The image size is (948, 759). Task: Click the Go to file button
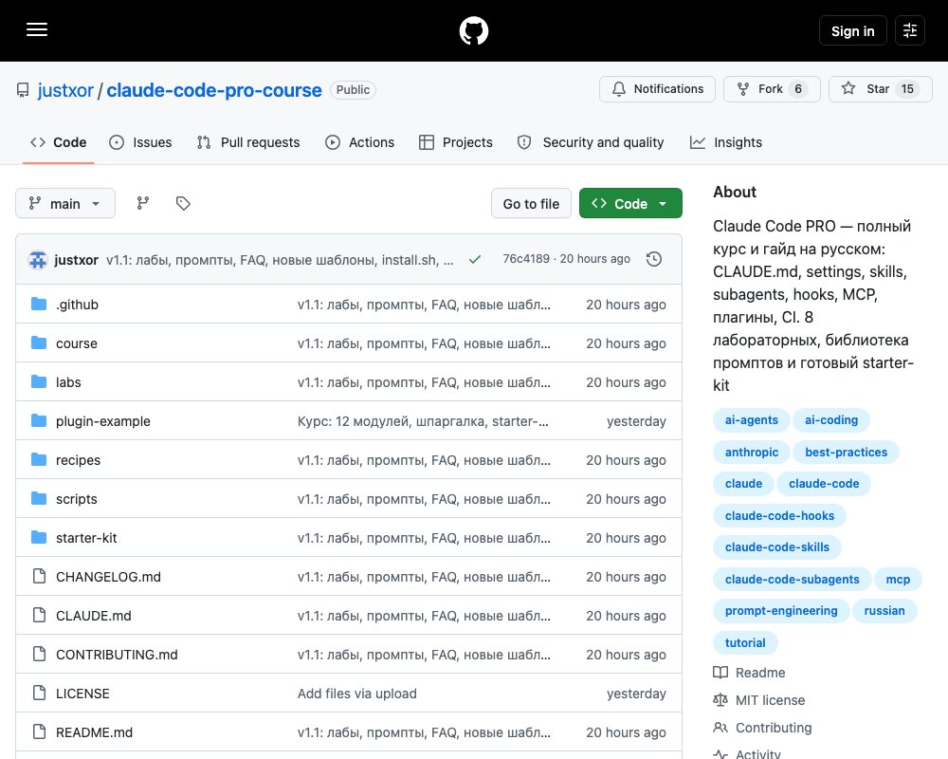[531, 204]
